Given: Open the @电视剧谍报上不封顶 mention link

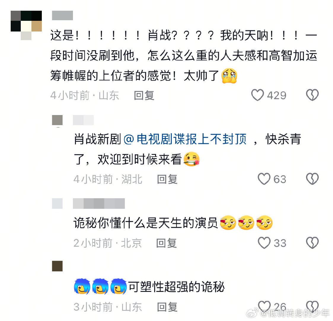Looking at the screenshot, I should 185,139.
